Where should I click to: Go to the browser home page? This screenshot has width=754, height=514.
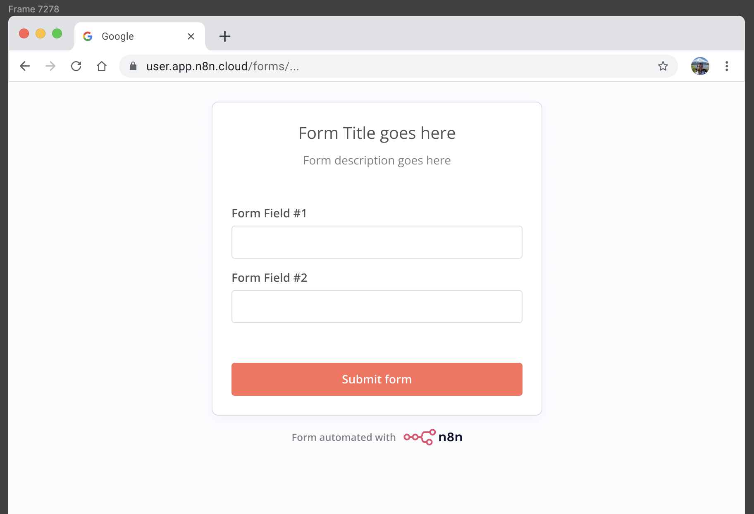click(x=102, y=66)
